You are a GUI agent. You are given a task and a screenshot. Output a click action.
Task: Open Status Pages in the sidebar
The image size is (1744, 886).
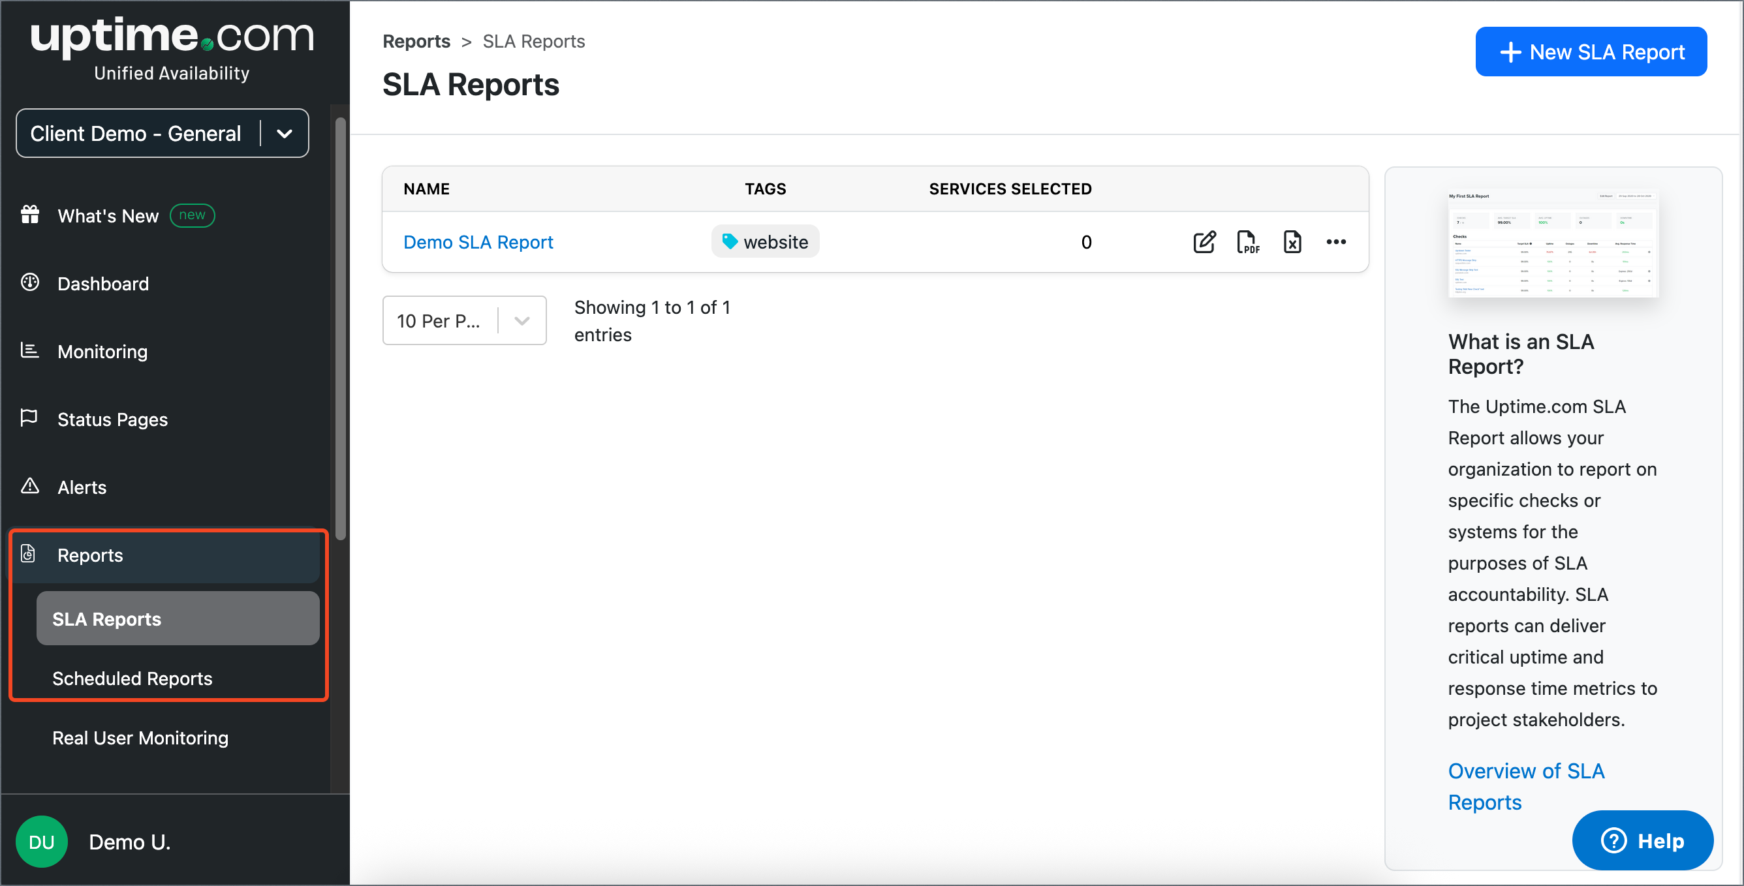coord(112,419)
